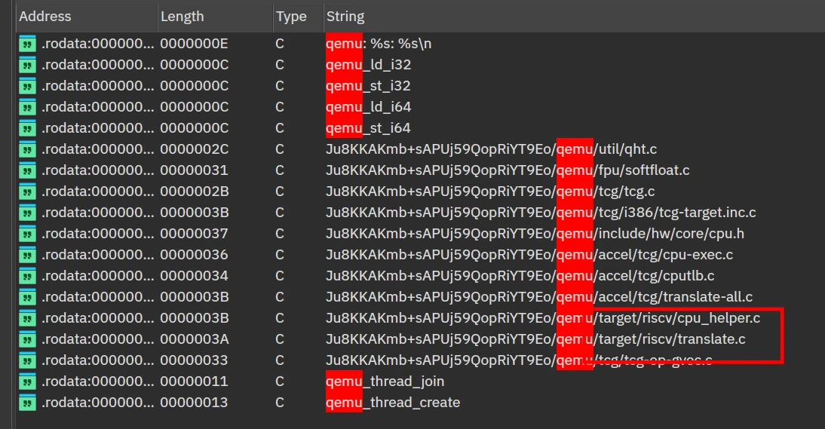Screen dimensions: 825x429
Task: Click the String column header
Action: coord(345,16)
